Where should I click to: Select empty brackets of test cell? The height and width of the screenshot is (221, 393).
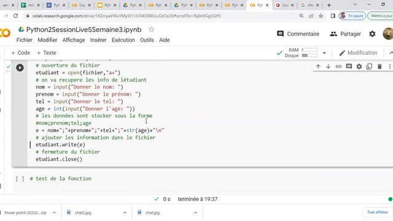point(20,179)
